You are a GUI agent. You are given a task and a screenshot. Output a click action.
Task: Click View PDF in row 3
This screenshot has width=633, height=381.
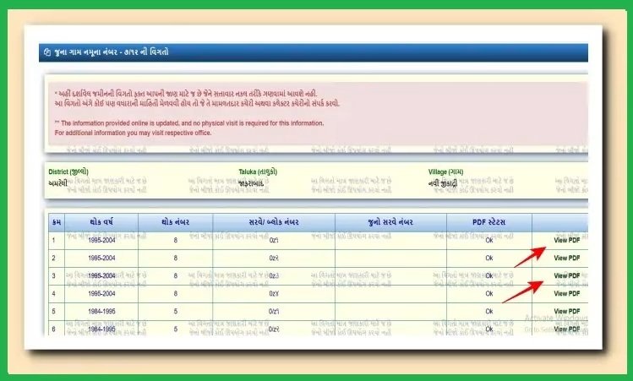point(566,276)
